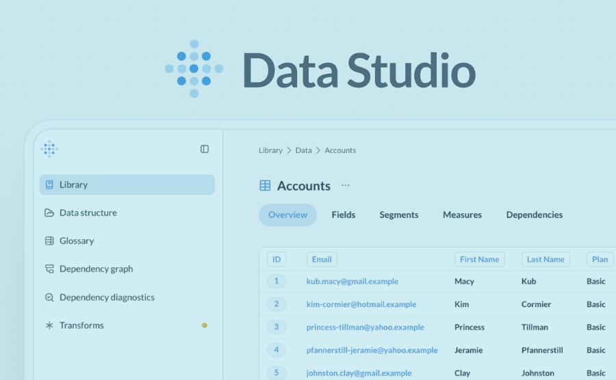Click the yellow status dot beside Transforms
This screenshot has width=616, height=380.
click(x=204, y=325)
